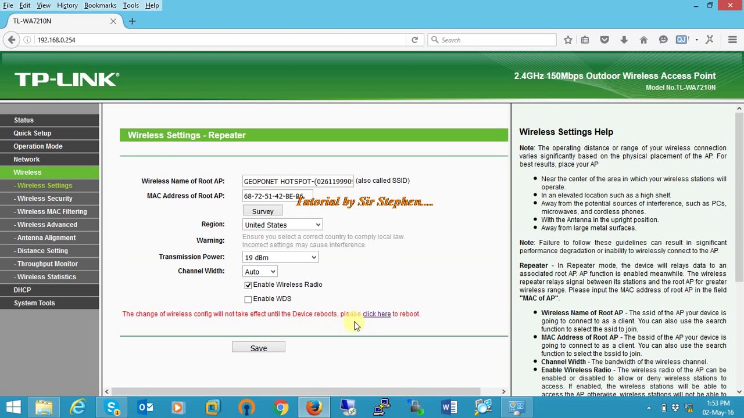
Task: Open Skype from the taskbar
Action: point(112,407)
